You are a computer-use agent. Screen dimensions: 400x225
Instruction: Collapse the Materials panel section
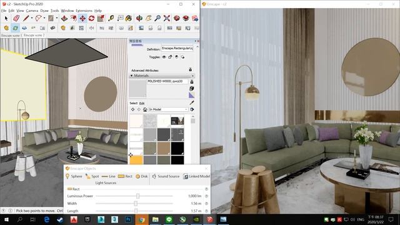click(x=132, y=76)
